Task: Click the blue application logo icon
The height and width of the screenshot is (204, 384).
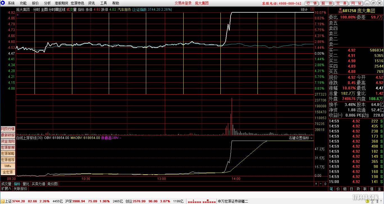Action: click(3, 3)
